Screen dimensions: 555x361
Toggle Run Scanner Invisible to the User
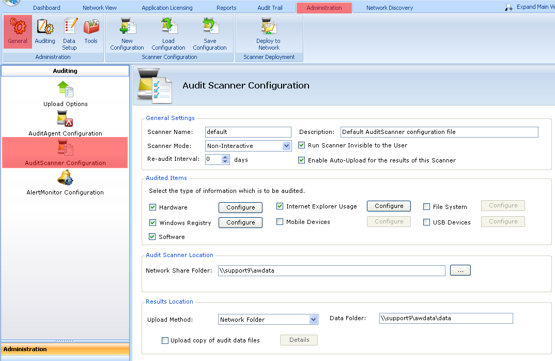(x=302, y=145)
